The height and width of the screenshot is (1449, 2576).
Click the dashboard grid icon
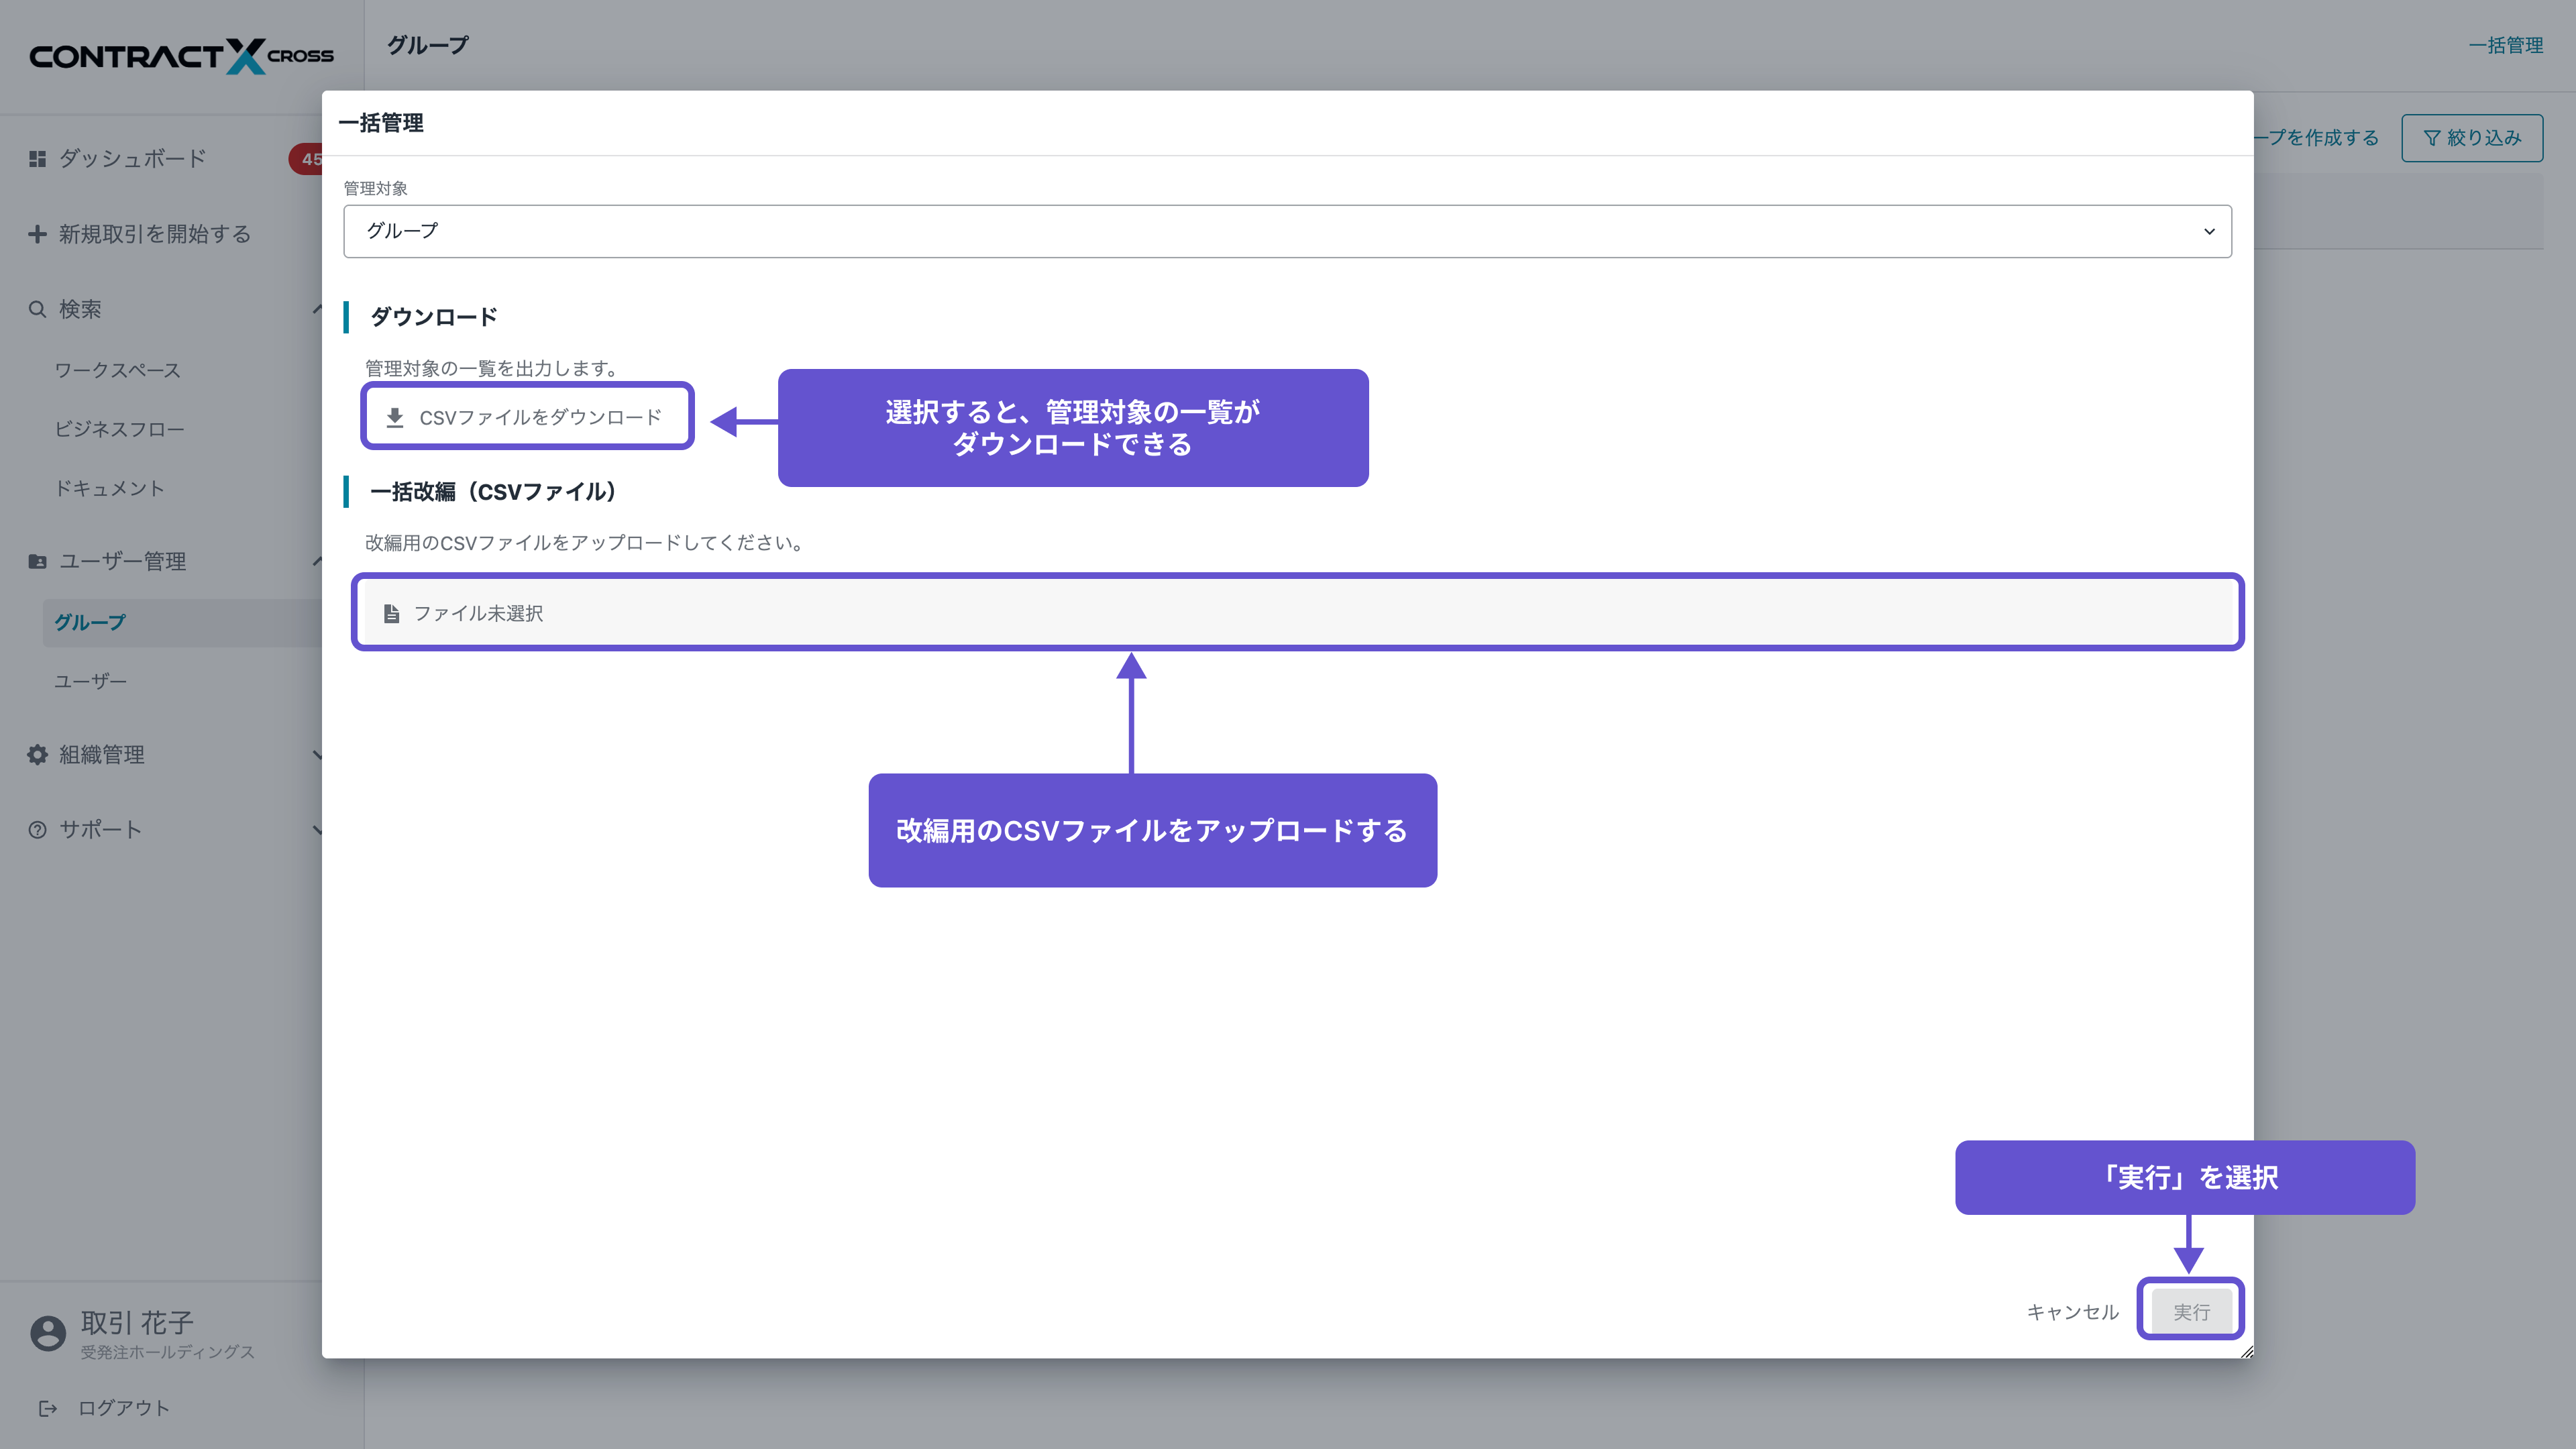[37, 158]
